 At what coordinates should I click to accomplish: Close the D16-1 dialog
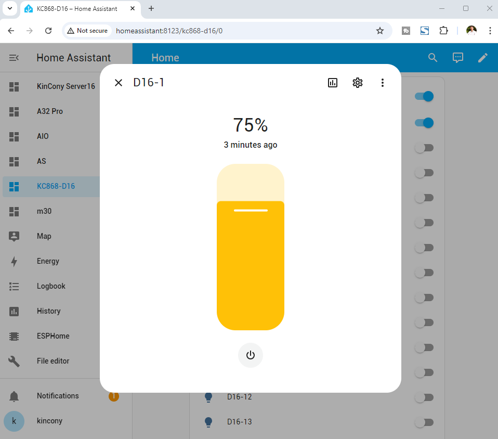point(119,83)
